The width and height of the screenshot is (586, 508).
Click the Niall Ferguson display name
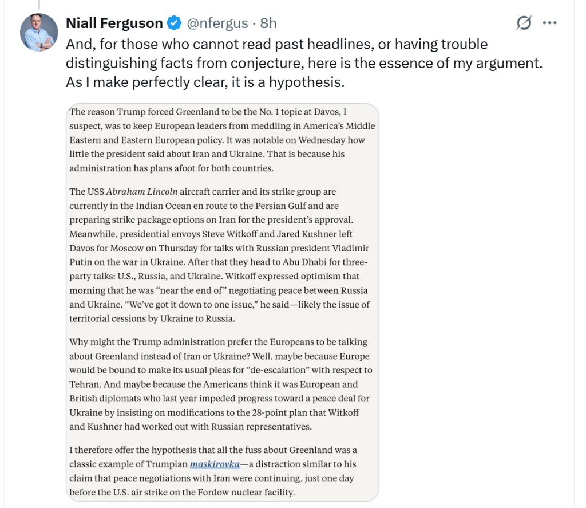114,23
